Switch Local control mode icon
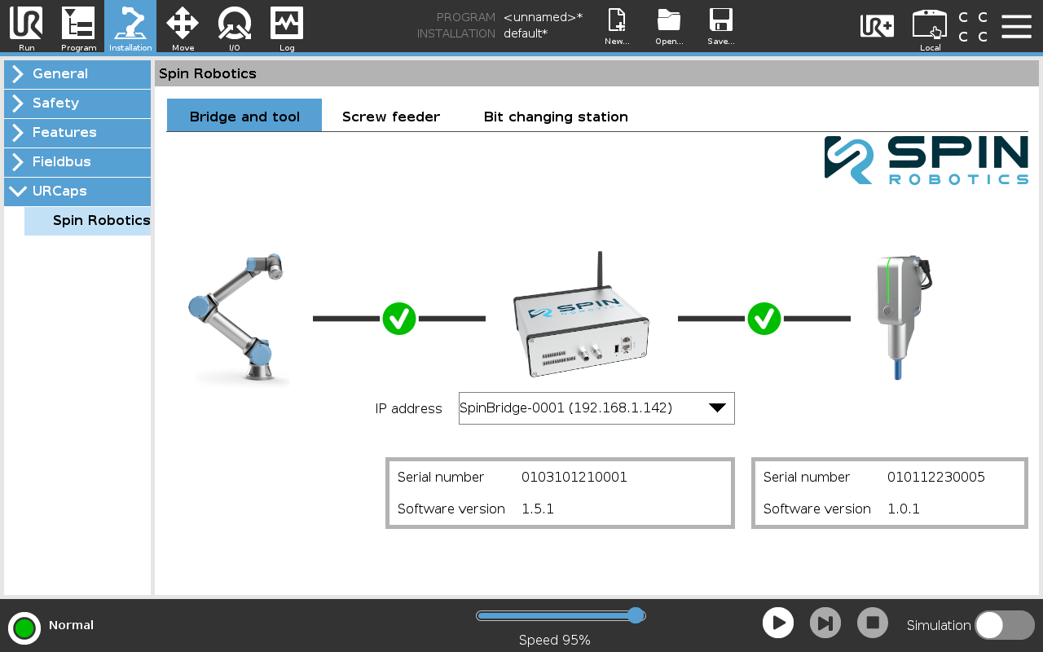Image resolution: width=1043 pixels, height=652 pixels. pos(930,30)
